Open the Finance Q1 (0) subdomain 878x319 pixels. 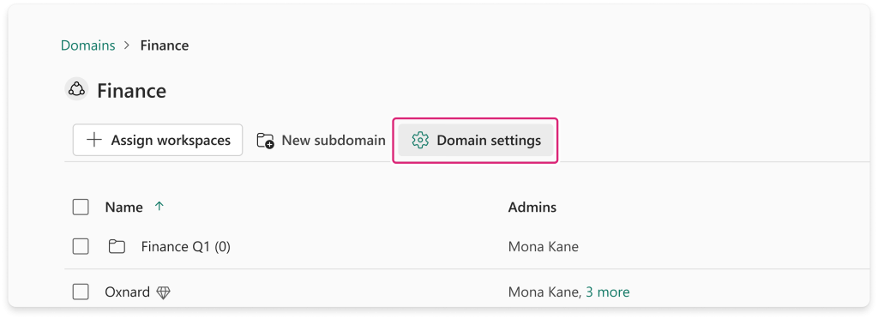tap(186, 246)
